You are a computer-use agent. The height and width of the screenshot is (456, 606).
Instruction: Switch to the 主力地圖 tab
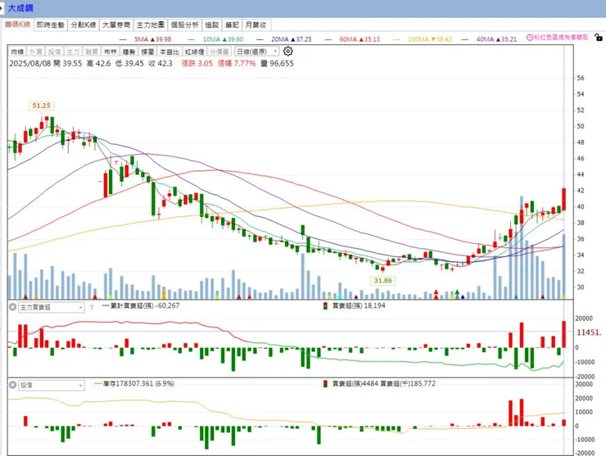point(151,25)
